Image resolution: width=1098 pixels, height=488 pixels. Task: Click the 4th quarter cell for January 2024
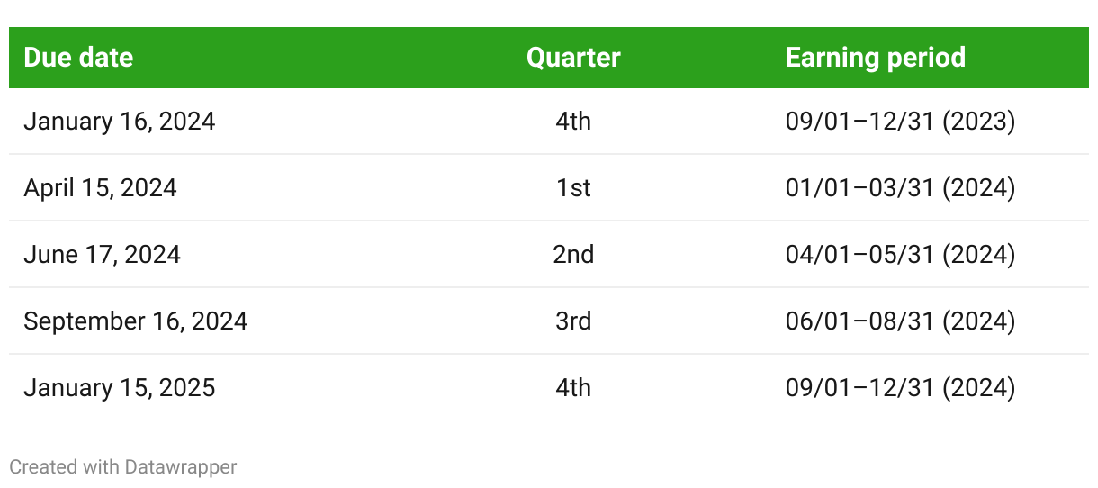pos(573,121)
